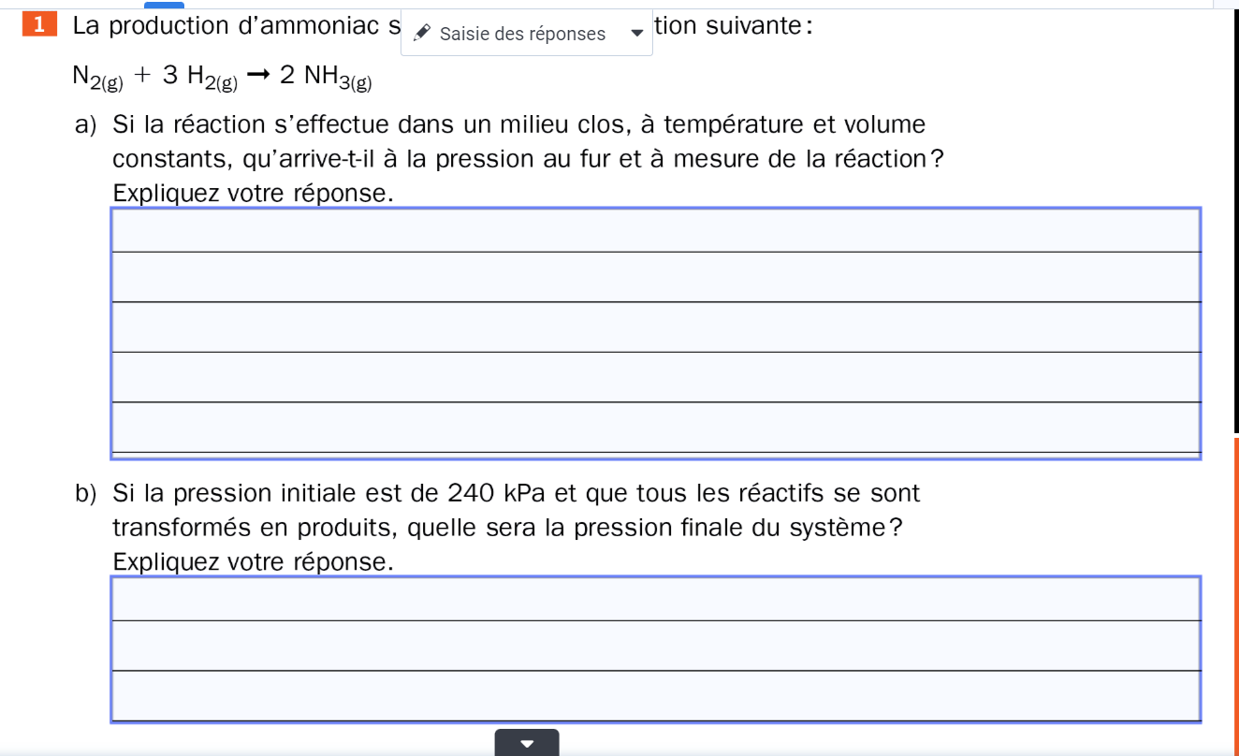Click the small blue tab at the top edge
The height and width of the screenshot is (756, 1239).
pyautogui.click(x=164, y=4)
